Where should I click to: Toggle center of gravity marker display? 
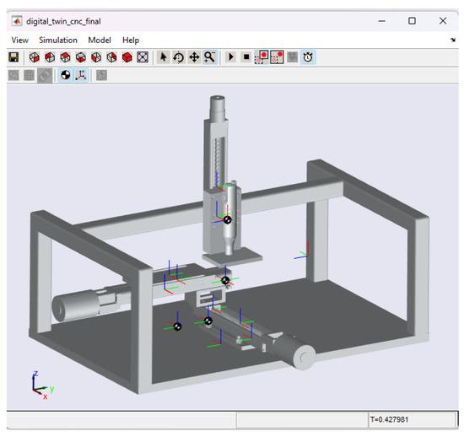coord(66,75)
